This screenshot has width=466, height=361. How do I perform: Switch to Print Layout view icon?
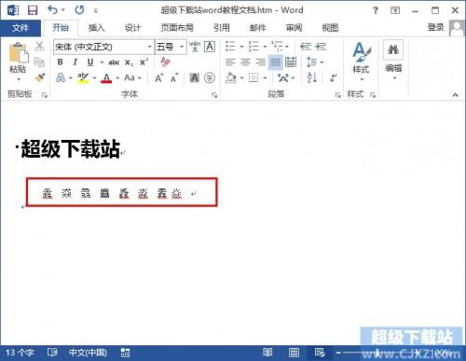click(294, 353)
